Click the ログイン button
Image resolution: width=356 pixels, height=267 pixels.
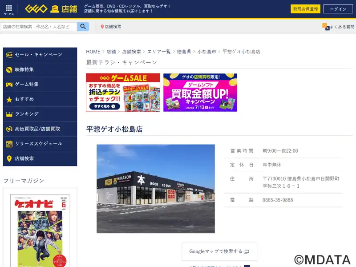338,9
